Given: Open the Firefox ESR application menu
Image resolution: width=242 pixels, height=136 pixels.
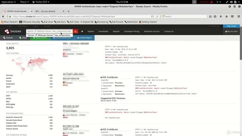Looking at the screenshot, I should [x=41, y=2].
